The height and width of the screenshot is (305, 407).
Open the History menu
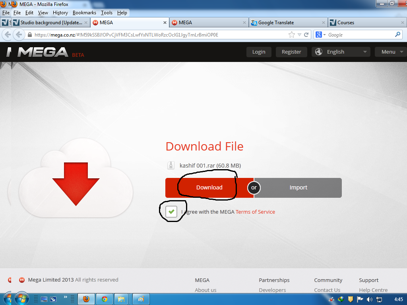point(60,13)
